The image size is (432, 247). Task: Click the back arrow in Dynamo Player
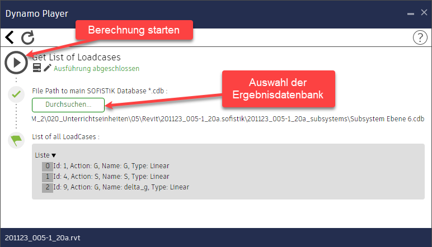point(10,37)
